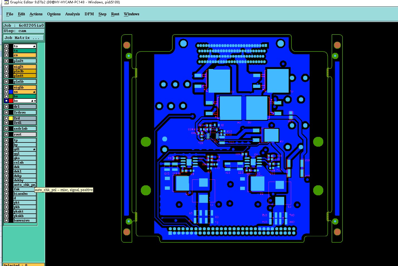Select the 'auto_chk_pnl' layer name

point(25,185)
